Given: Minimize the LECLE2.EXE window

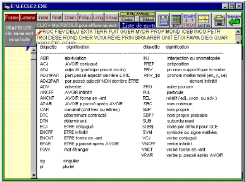Looking at the screenshot, I should (225, 7).
